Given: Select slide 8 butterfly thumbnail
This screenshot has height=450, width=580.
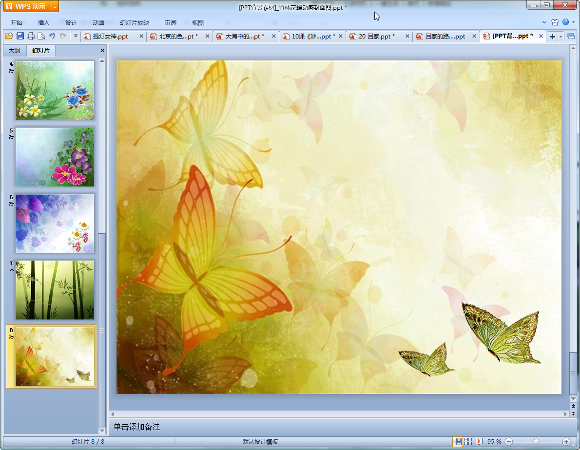Looking at the screenshot, I should 55,356.
